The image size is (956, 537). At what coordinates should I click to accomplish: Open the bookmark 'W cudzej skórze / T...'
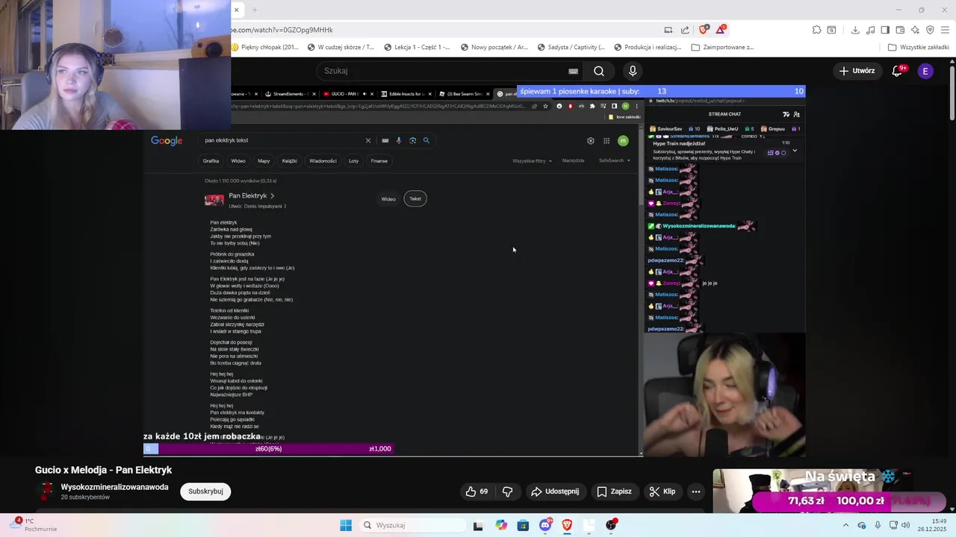(x=340, y=47)
